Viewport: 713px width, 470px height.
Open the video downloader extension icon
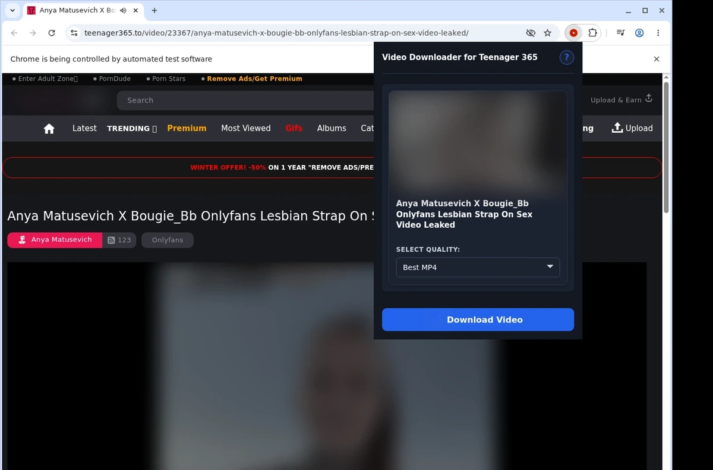[x=573, y=33]
